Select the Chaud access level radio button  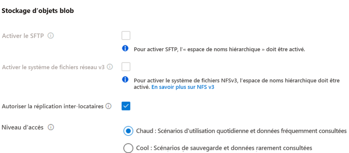128,131
